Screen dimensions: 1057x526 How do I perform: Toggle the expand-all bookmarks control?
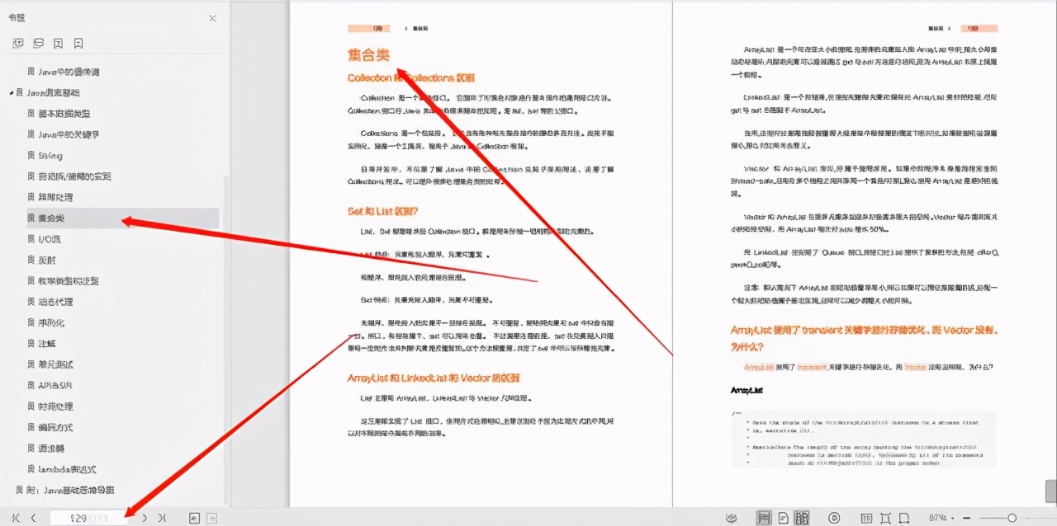pos(38,43)
